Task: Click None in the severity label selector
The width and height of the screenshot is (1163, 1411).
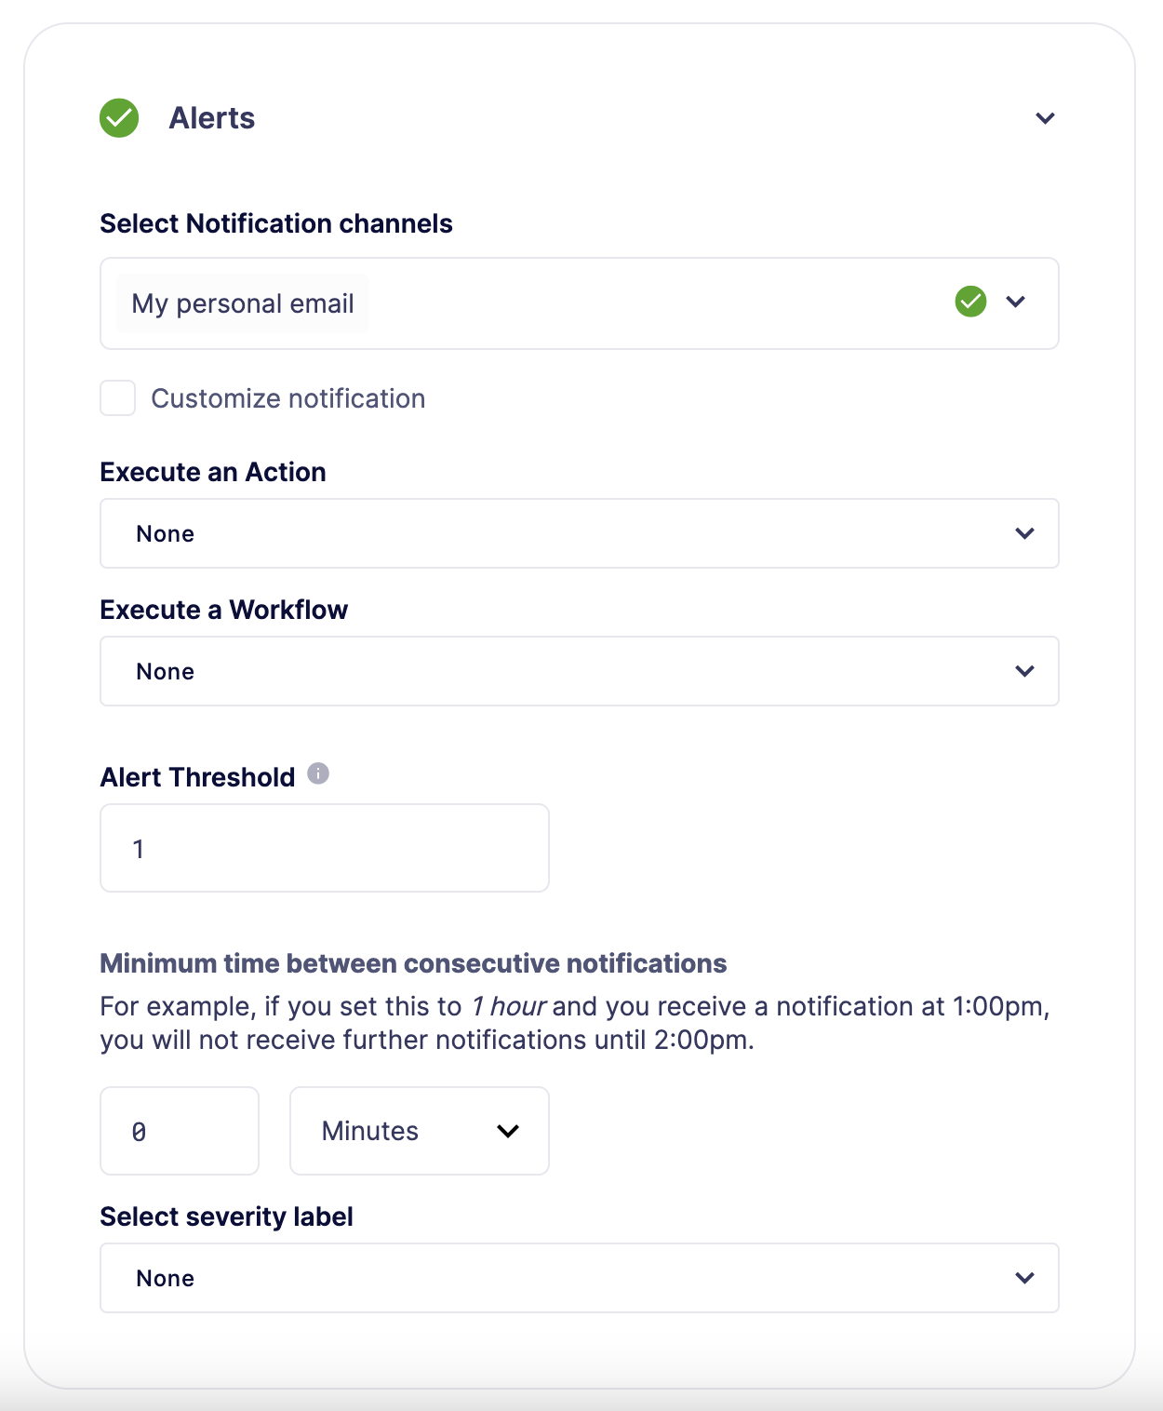Action: 166,1278
